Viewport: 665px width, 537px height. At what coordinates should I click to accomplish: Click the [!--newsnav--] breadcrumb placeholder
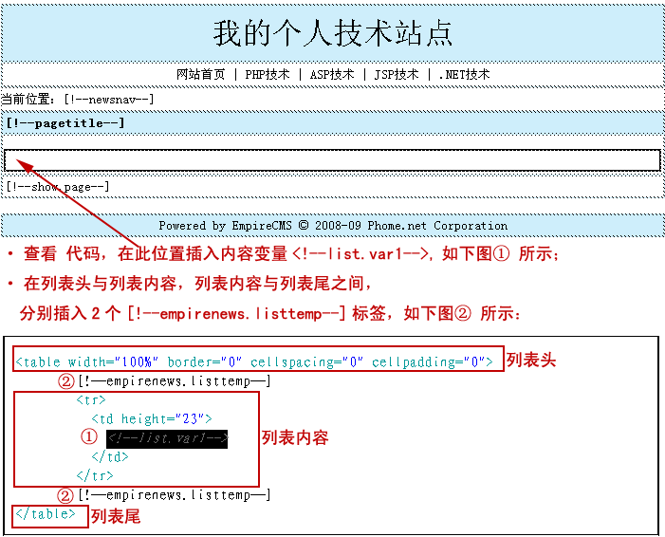pos(108,99)
